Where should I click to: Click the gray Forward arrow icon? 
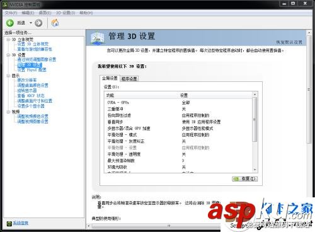tap(38, 23)
